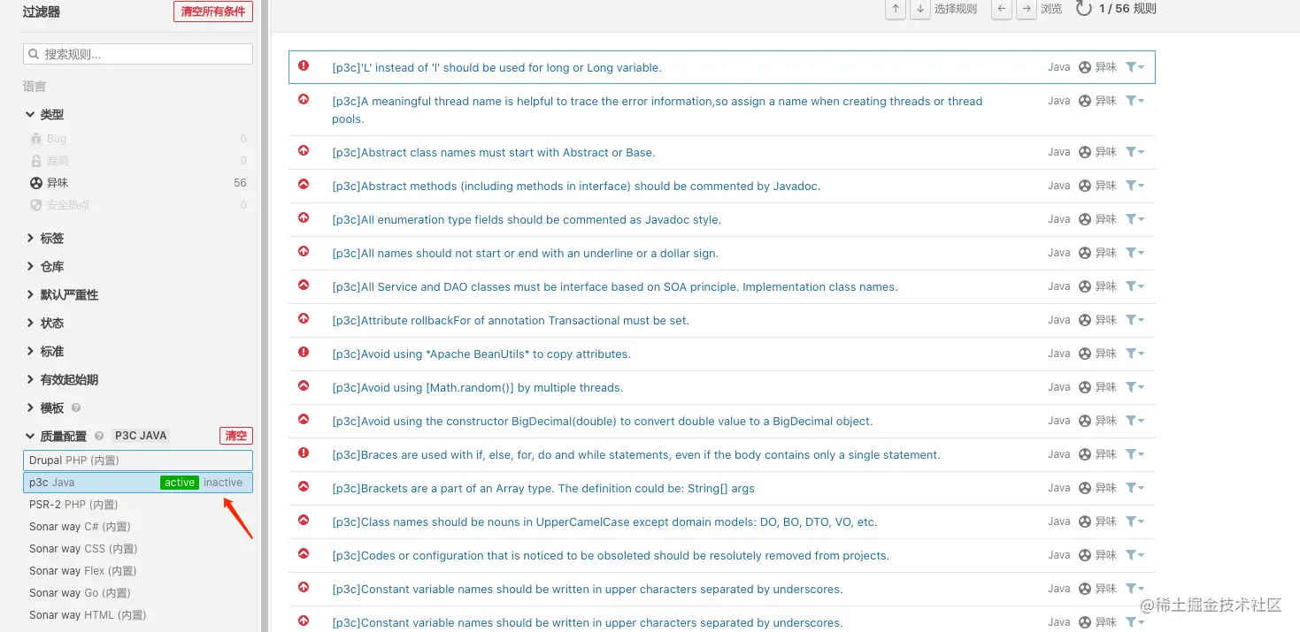This screenshot has height=632, width=1300.
Task: Open the BigDecimal(double) constructor rule link
Action: pos(603,421)
